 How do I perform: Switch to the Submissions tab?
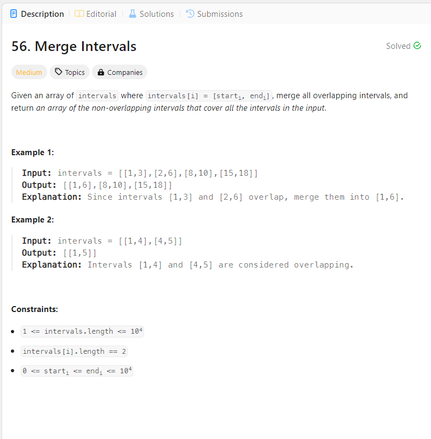tap(218, 14)
